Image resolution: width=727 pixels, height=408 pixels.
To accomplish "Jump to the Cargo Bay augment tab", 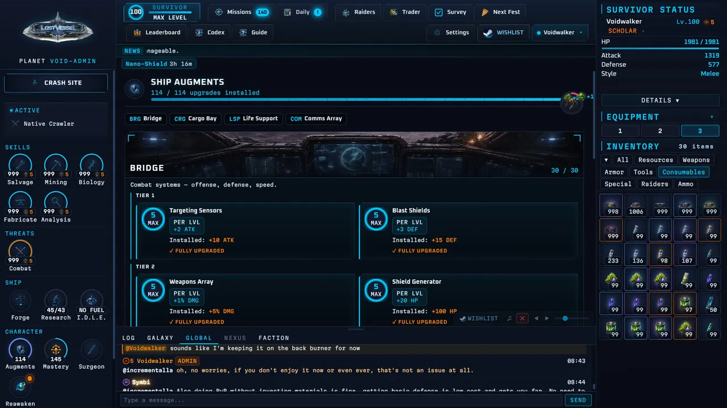I will point(195,119).
